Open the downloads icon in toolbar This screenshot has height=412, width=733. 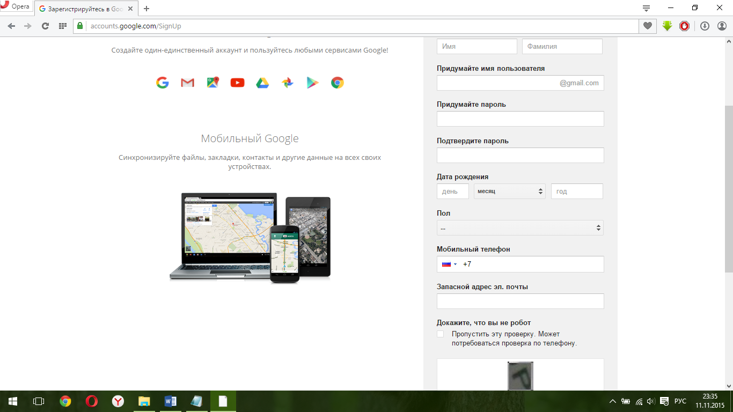[705, 26]
